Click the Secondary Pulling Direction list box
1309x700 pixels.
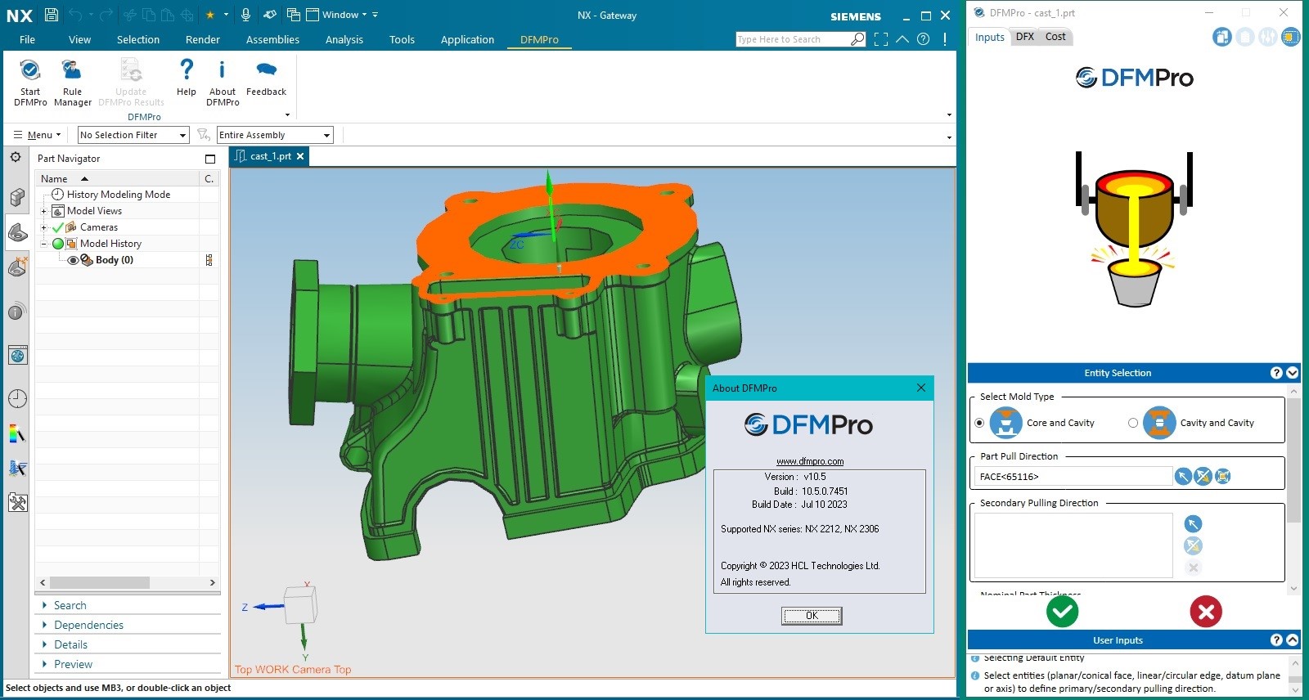(x=1073, y=545)
